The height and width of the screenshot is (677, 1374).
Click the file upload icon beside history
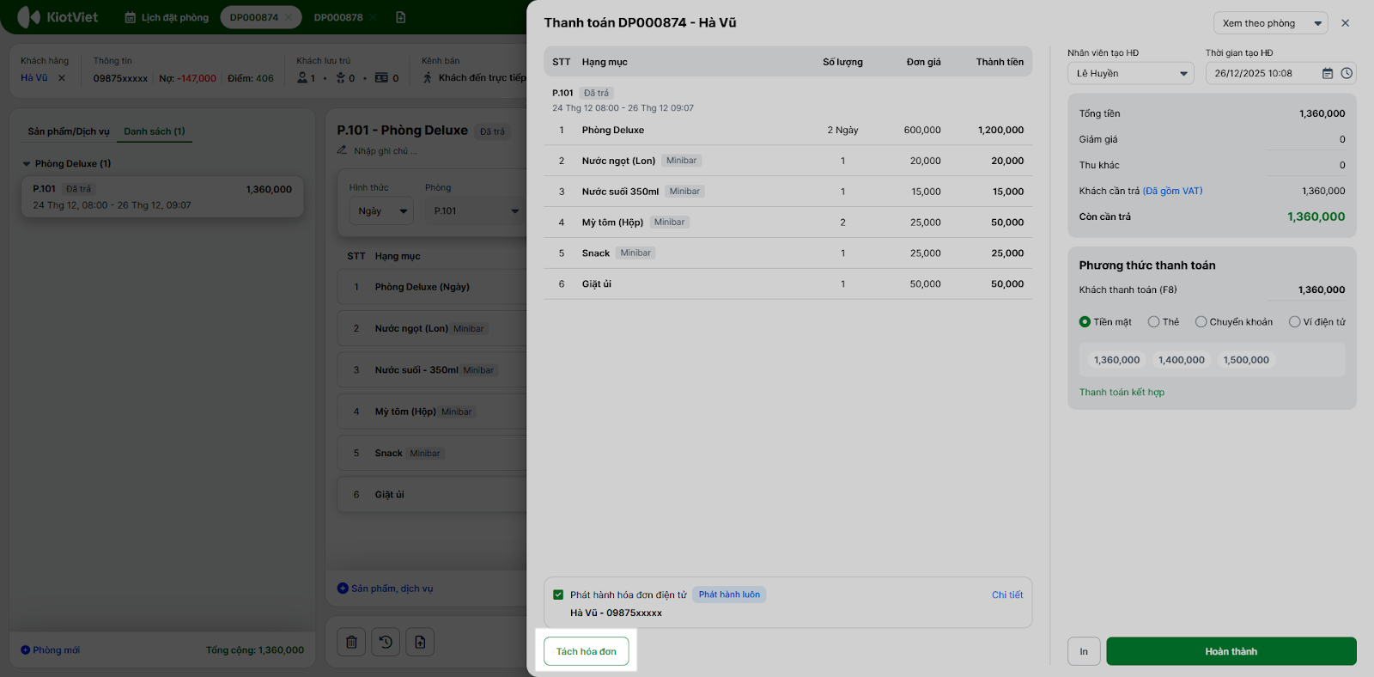click(420, 642)
